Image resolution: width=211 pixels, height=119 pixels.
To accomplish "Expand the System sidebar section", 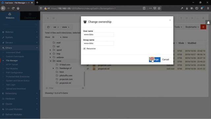I will coord(20,37).
